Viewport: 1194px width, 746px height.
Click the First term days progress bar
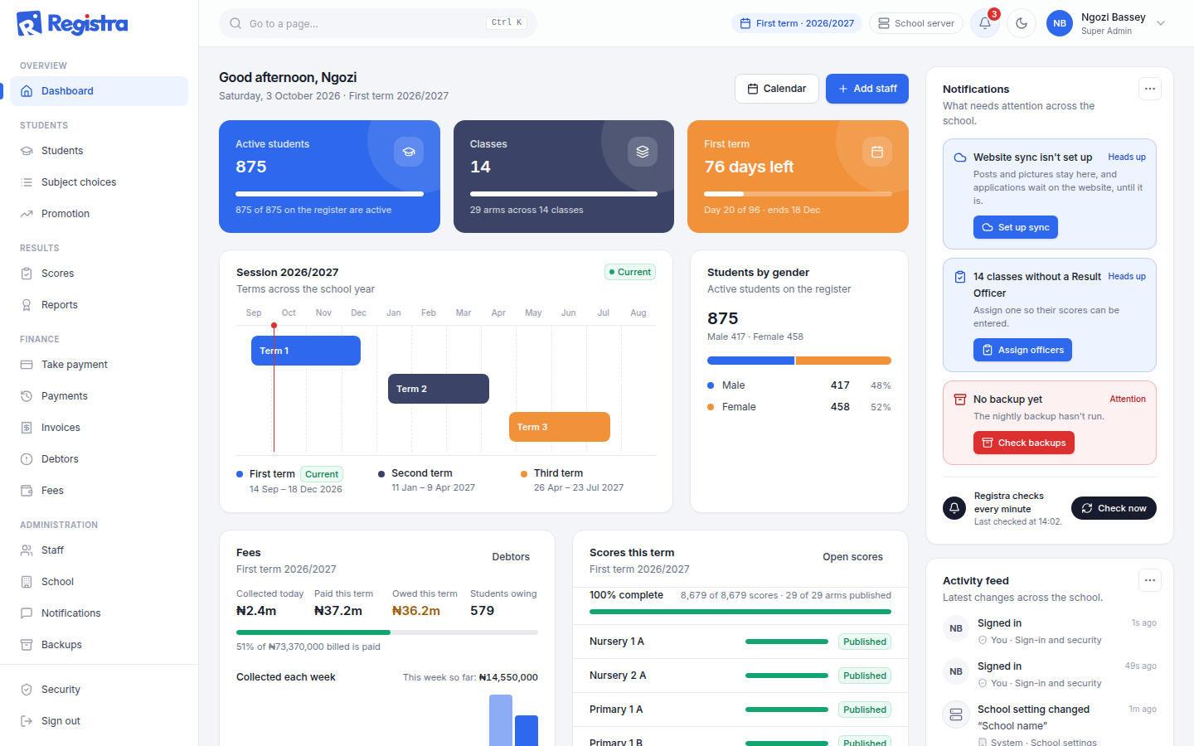pos(798,194)
